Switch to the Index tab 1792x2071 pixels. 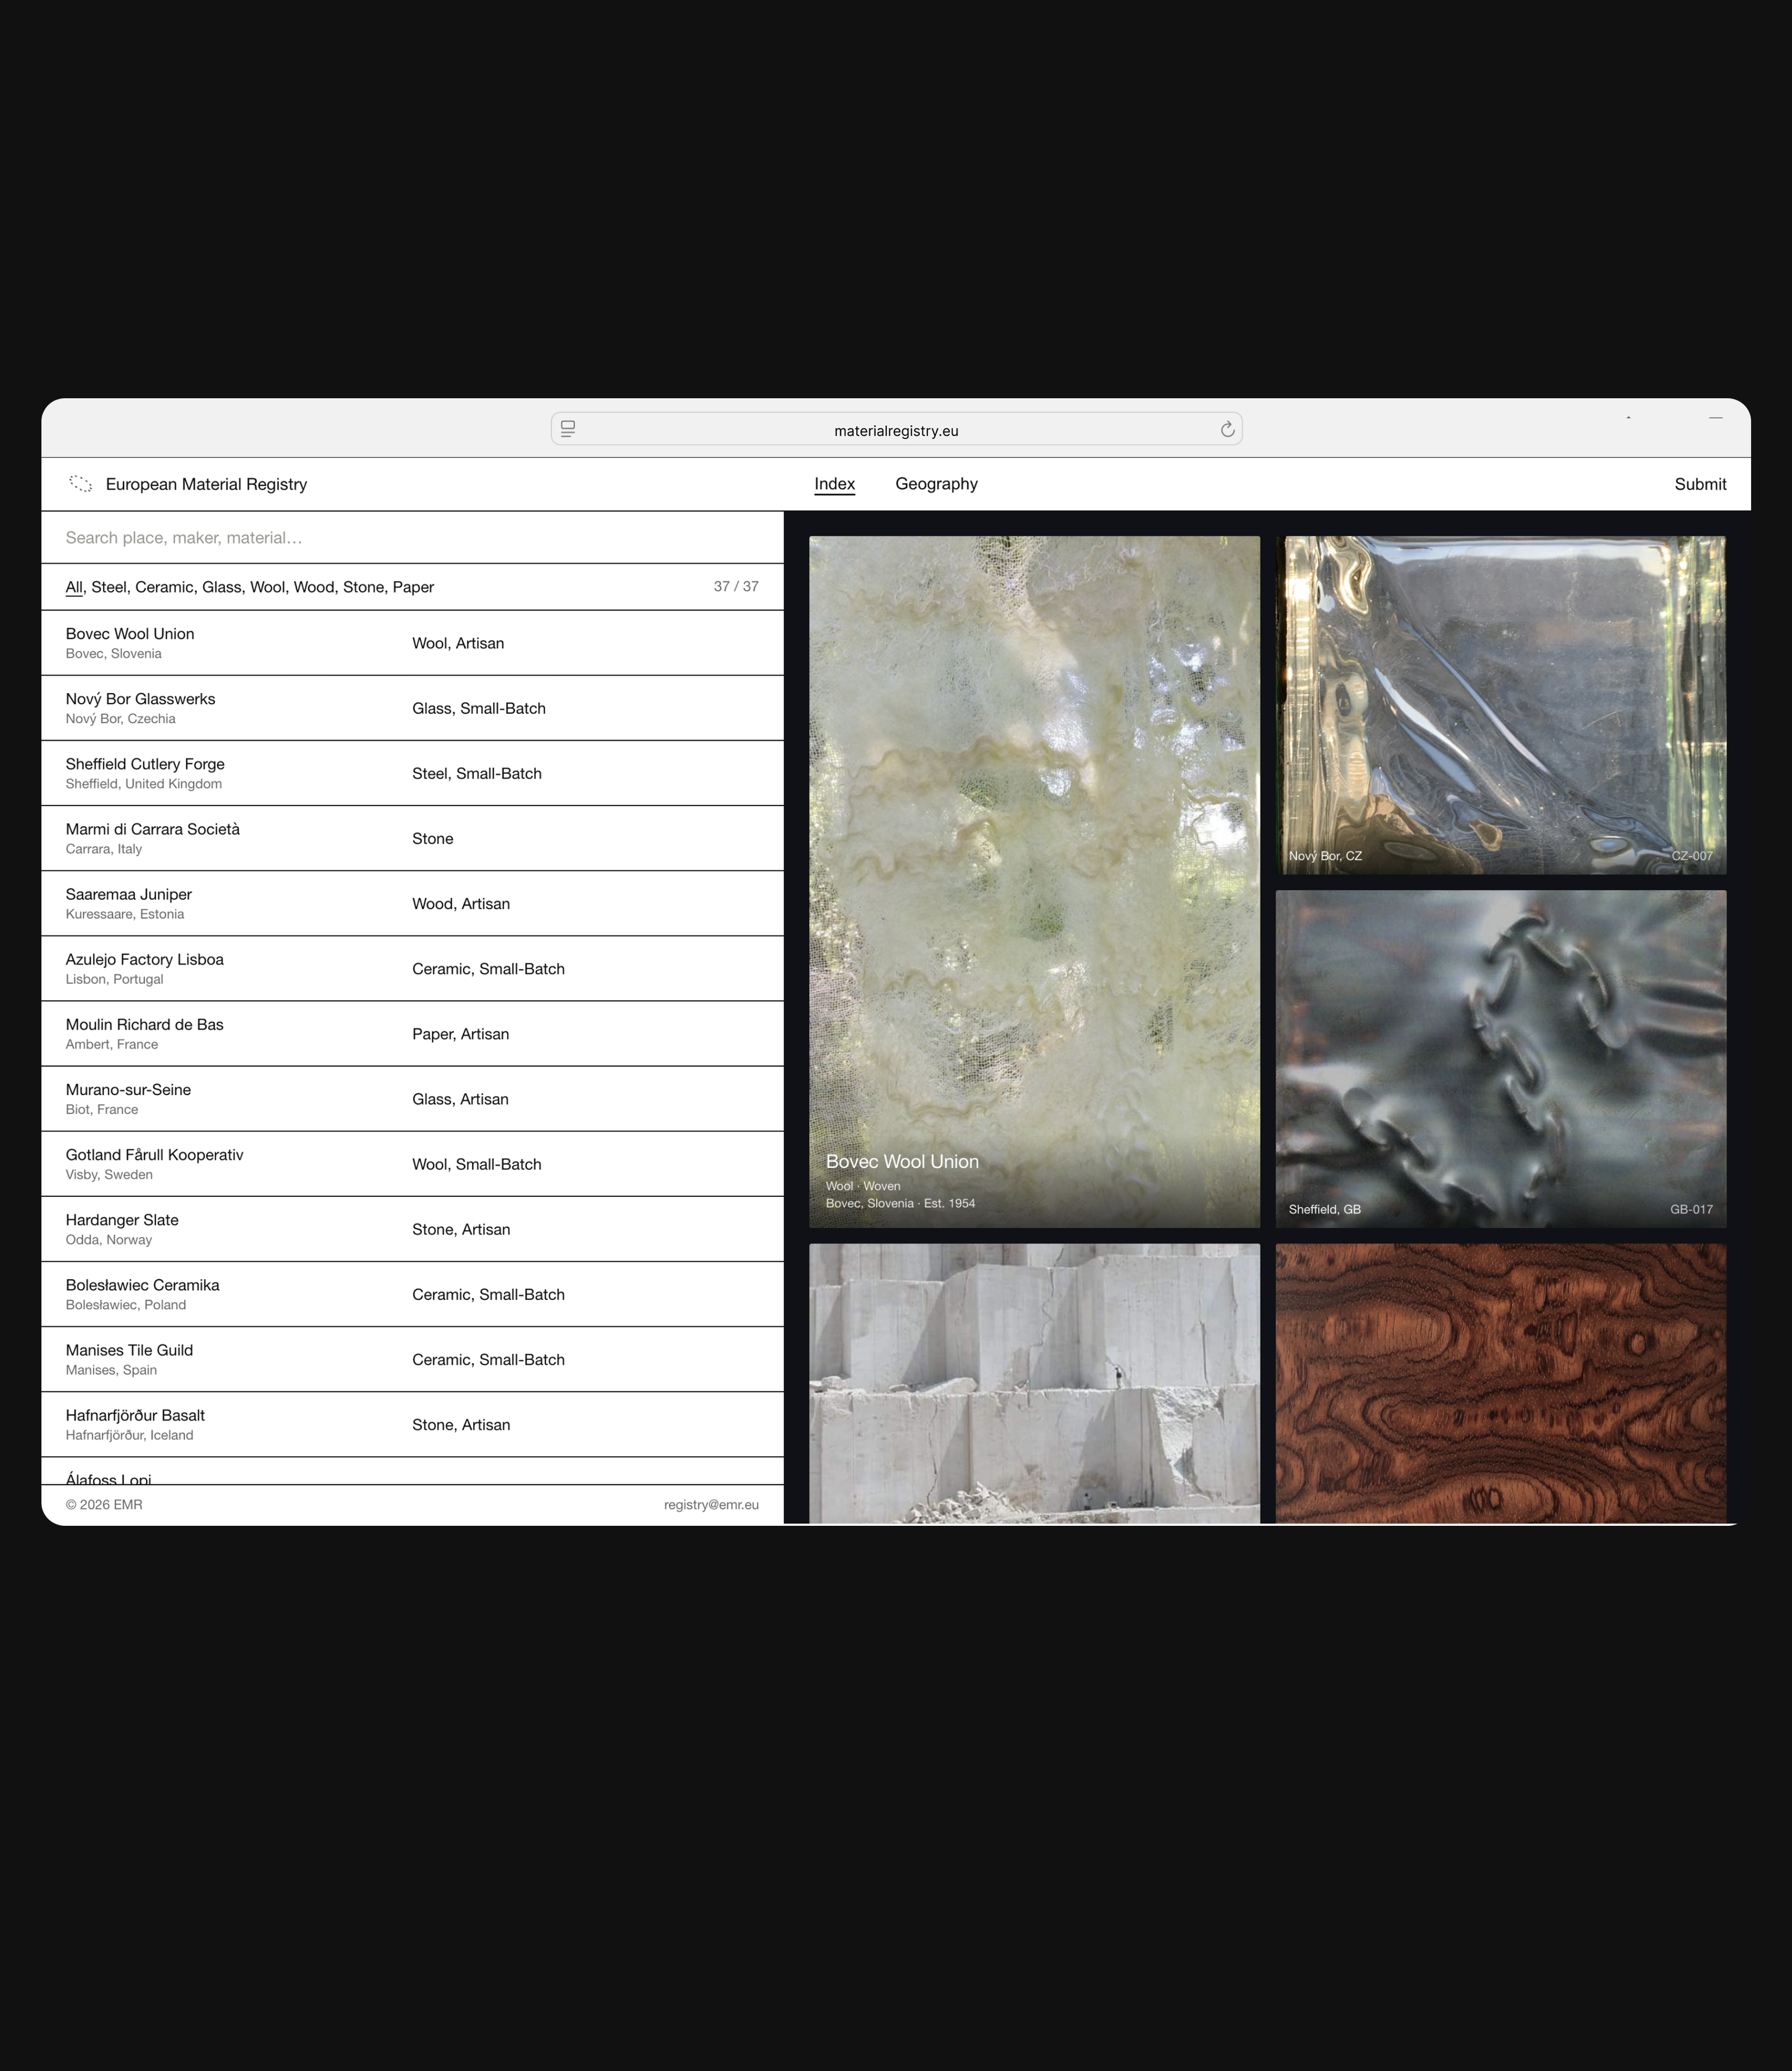pos(834,484)
